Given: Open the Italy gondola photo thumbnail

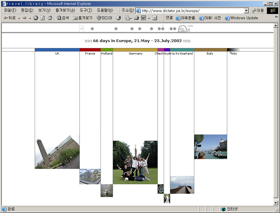Looking at the screenshot, I should (x=210, y=147).
